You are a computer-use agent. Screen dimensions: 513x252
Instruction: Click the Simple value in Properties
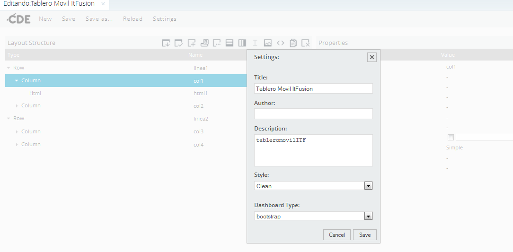pos(454,148)
